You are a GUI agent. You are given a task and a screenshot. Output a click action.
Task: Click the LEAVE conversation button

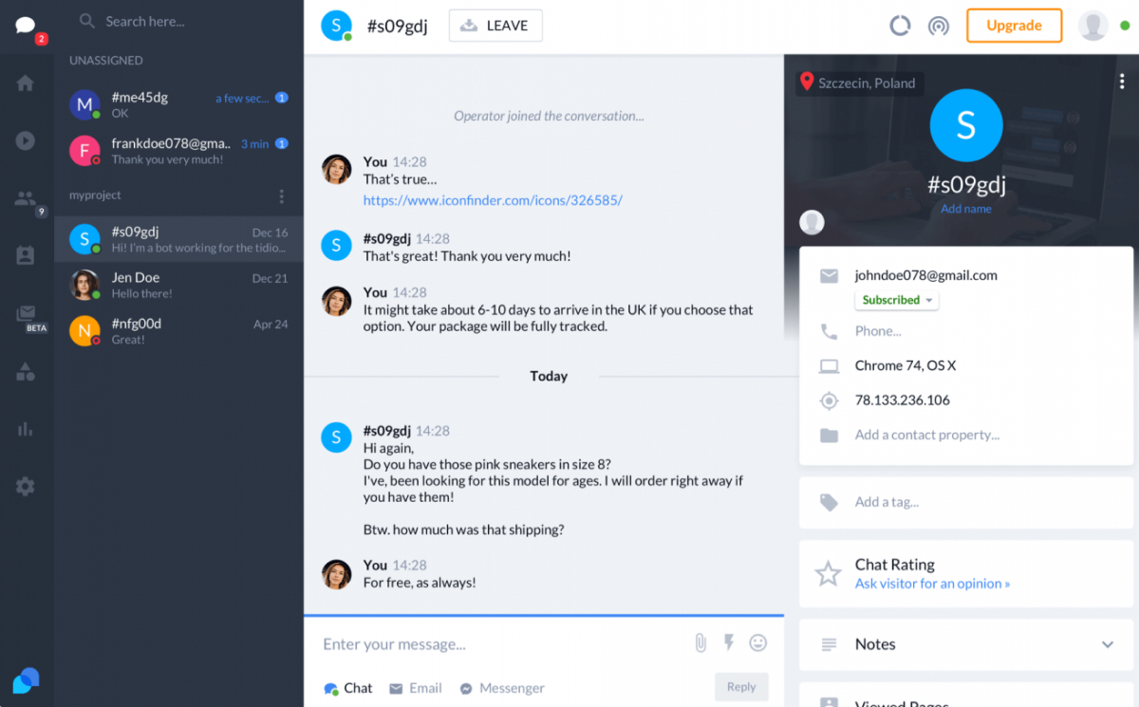point(495,26)
